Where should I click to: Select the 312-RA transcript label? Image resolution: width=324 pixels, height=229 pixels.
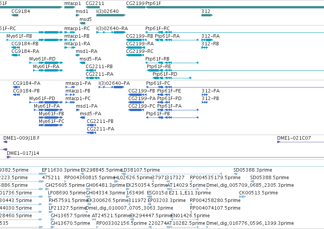211,36
